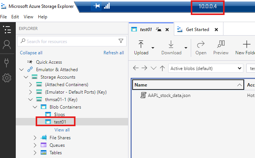
Task: Select the test01 container in tree
Action: [60, 122]
